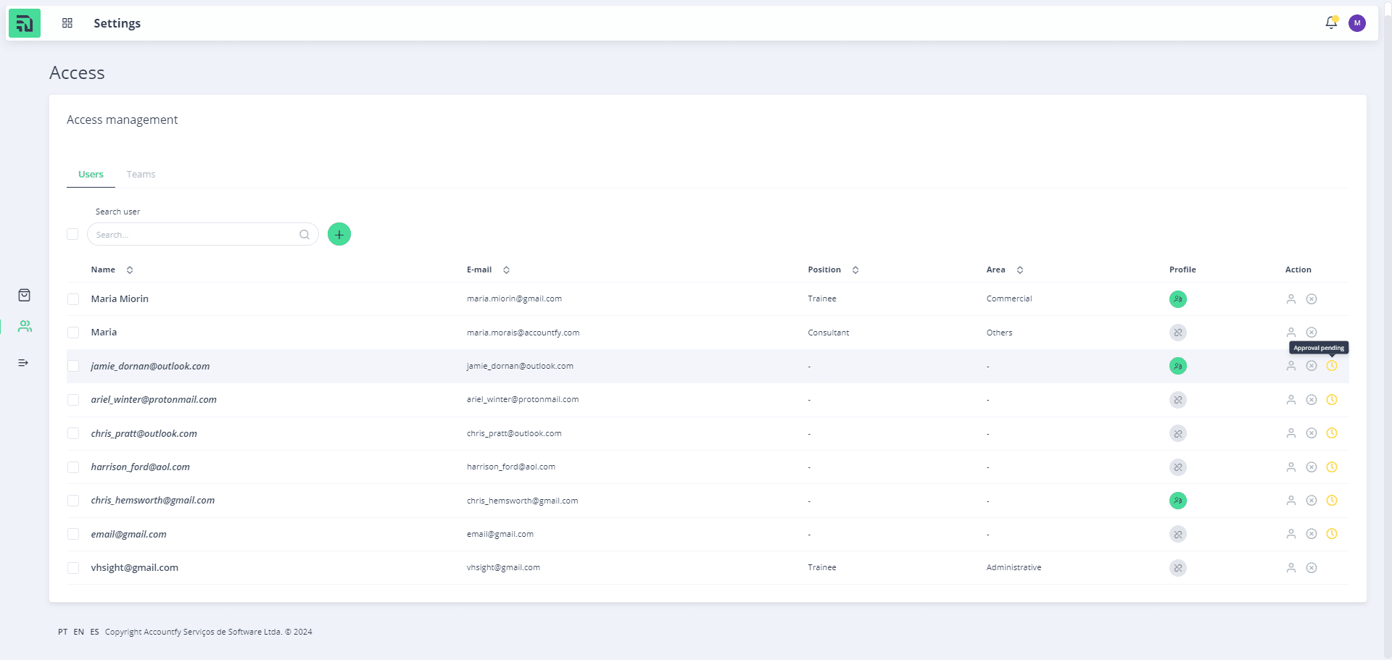Switch language to EN

78,632
